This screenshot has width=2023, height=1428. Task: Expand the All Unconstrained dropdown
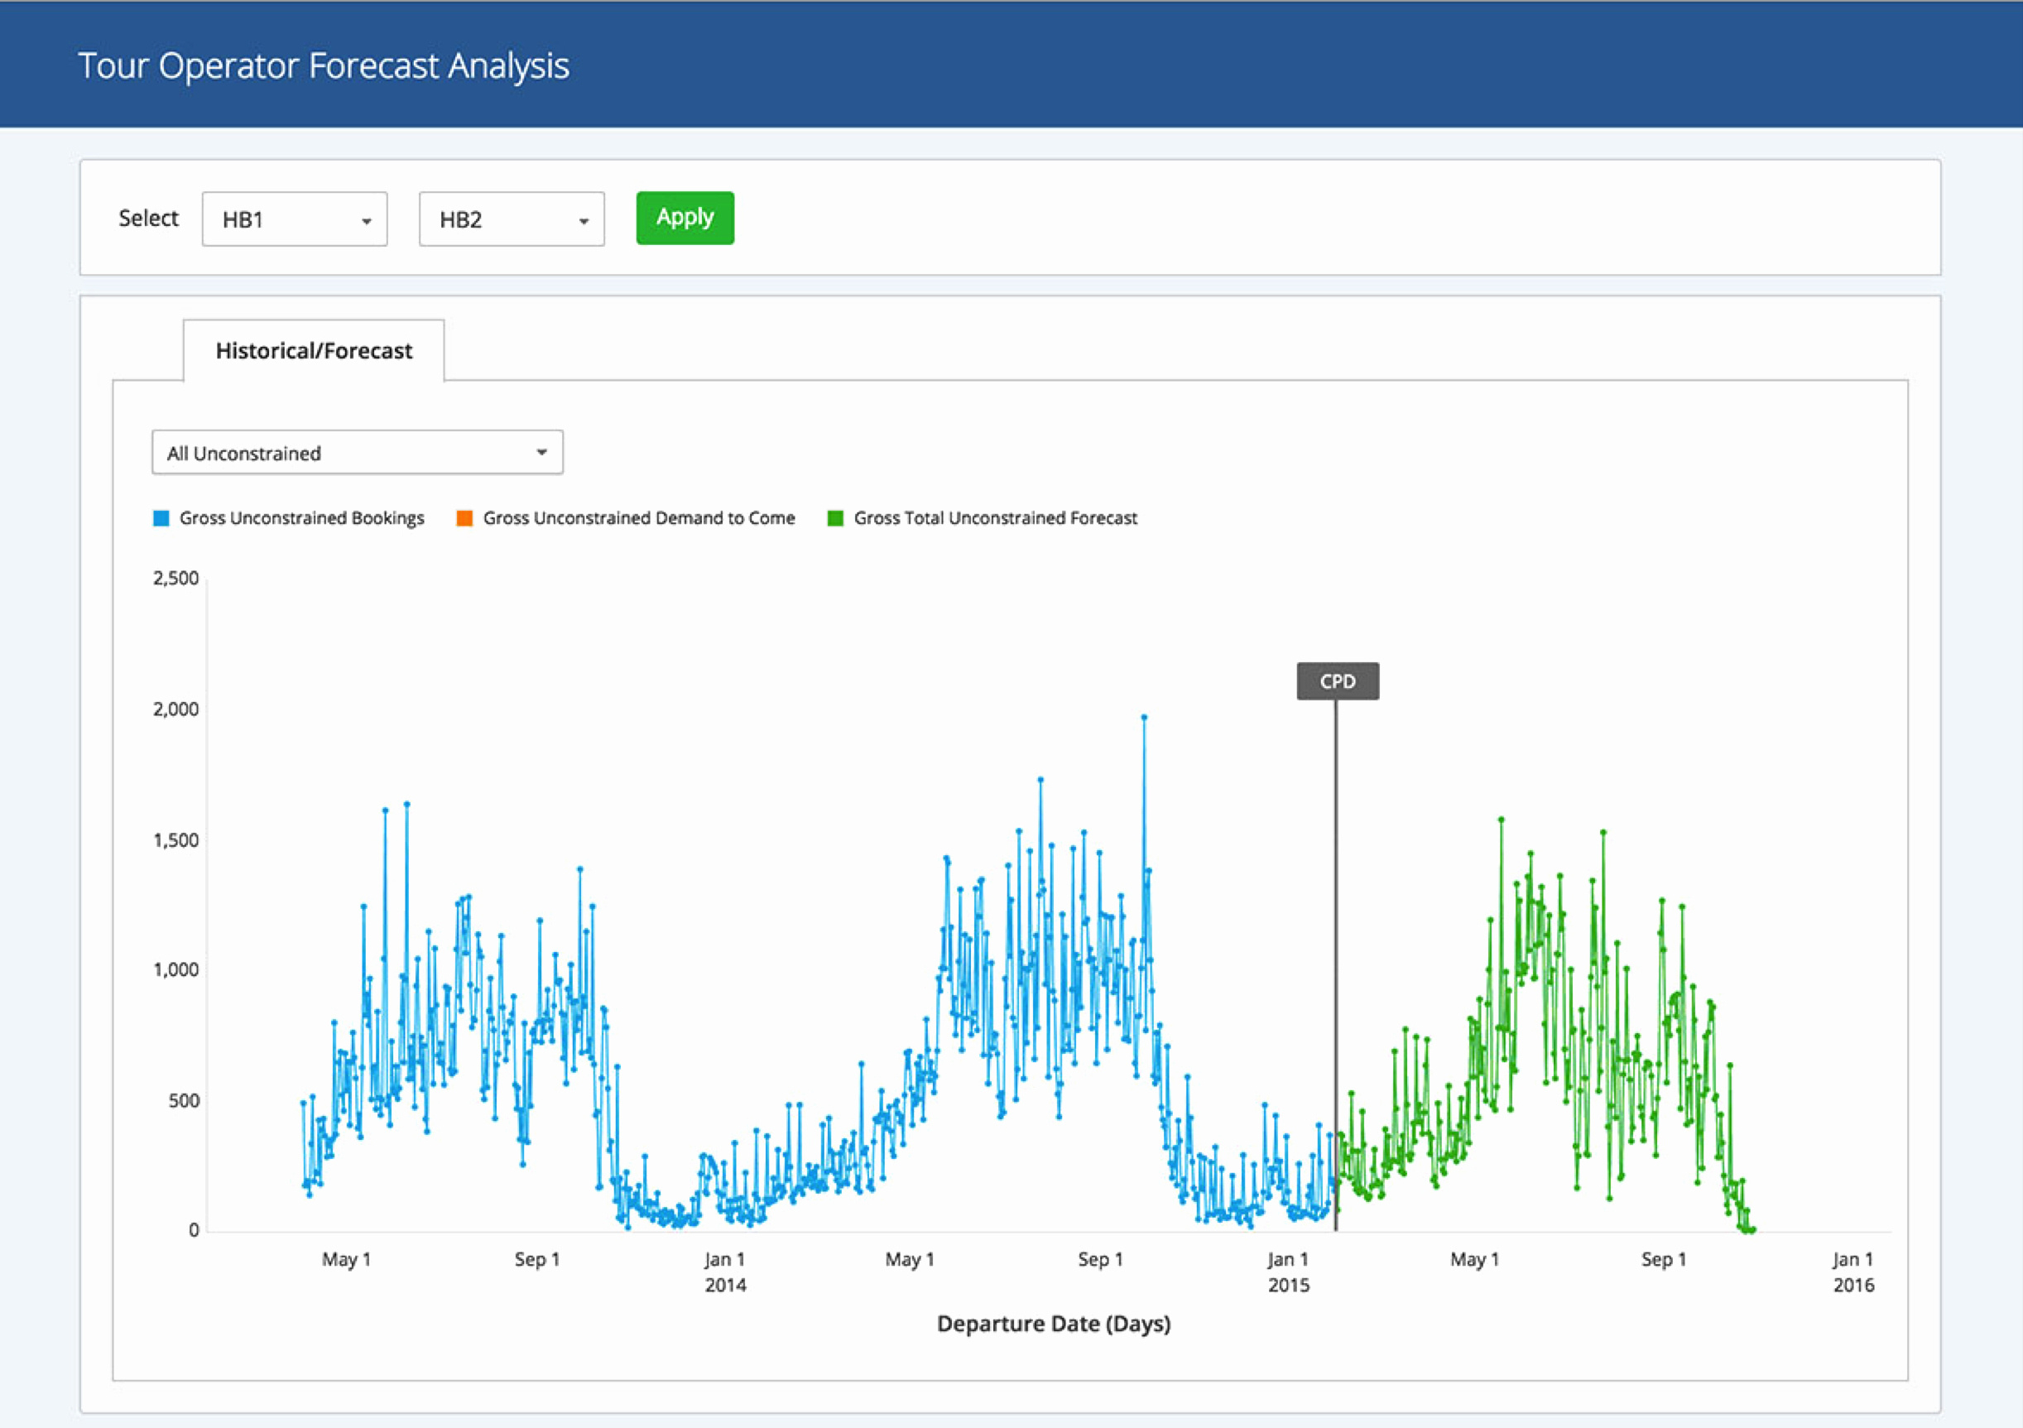(357, 453)
